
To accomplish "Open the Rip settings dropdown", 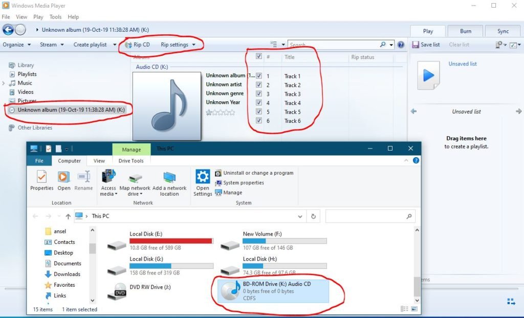I will tap(178, 45).
